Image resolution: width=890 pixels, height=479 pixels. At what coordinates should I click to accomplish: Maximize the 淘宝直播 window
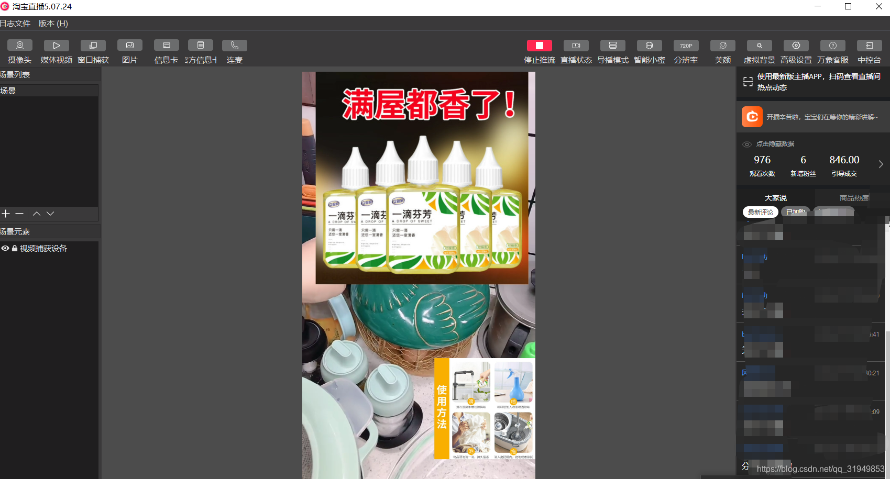point(848,6)
